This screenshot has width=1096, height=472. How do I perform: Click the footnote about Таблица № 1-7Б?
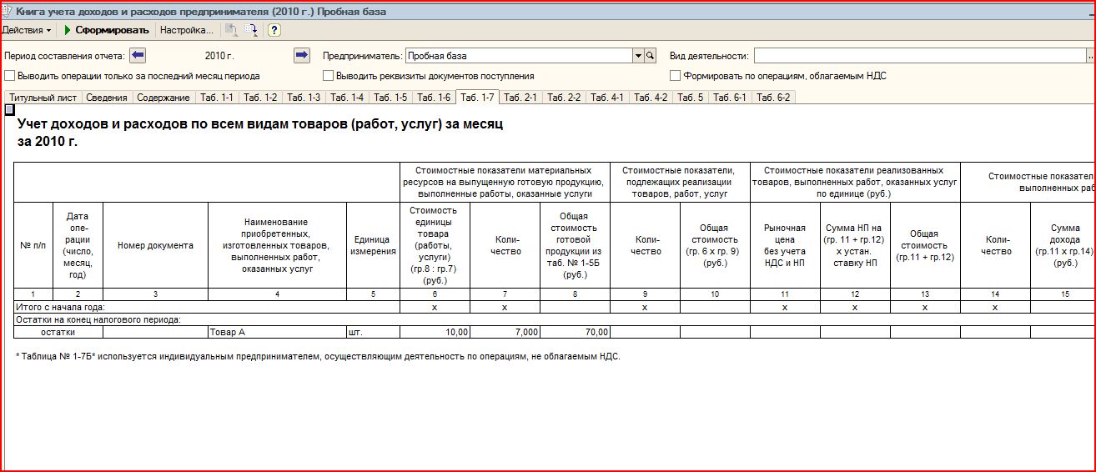tap(318, 356)
